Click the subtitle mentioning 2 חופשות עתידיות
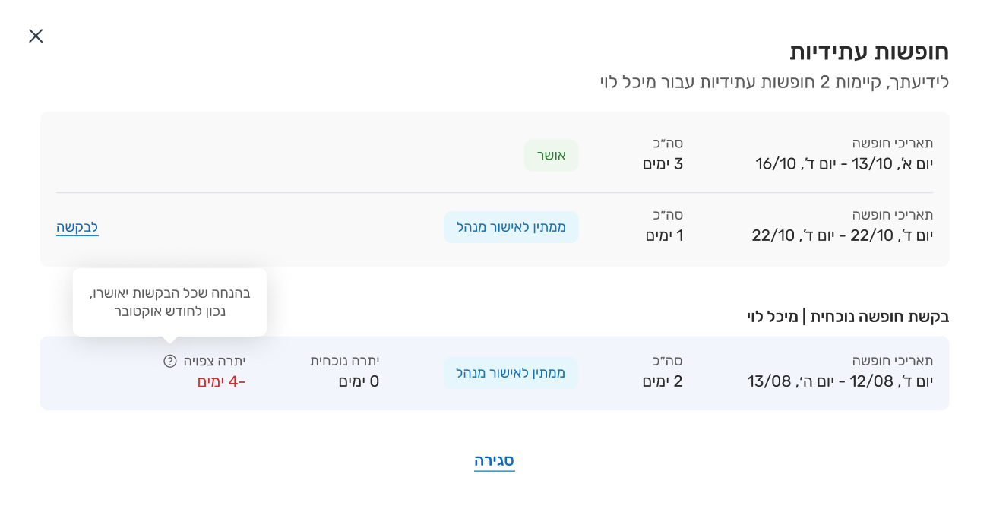Screen dimensions: 990x512 point(774,82)
